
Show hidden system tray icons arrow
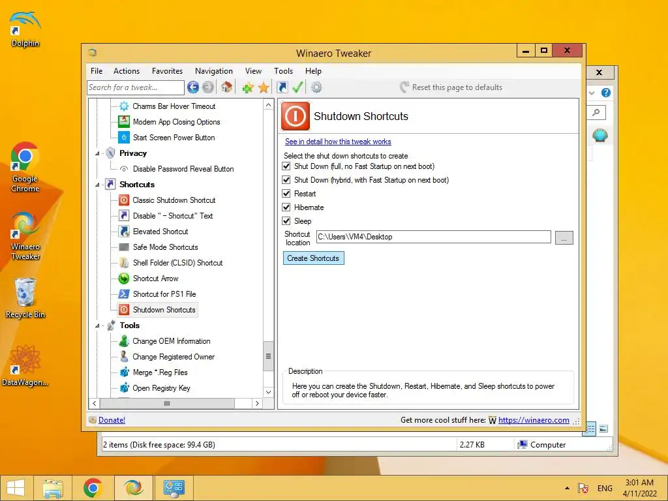tap(567, 488)
